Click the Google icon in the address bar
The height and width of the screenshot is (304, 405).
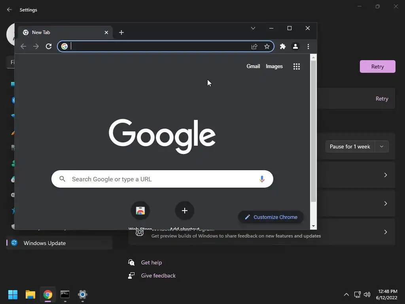point(64,46)
